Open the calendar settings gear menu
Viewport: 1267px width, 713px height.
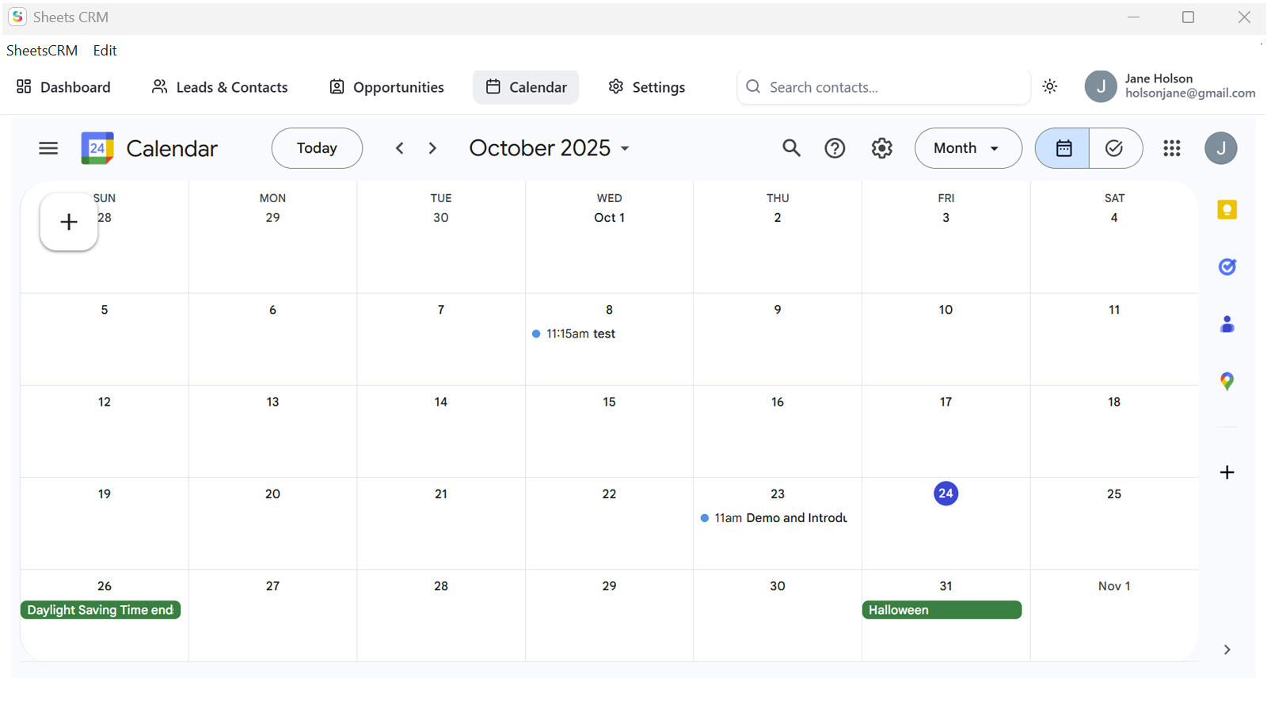pos(881,148)
